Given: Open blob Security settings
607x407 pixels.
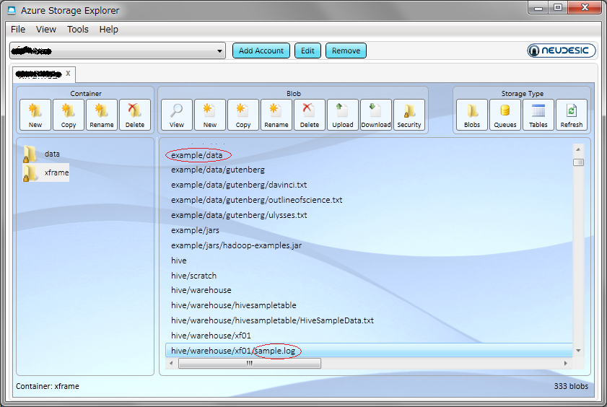Looking at the screenshot, I should click(409, 115).
